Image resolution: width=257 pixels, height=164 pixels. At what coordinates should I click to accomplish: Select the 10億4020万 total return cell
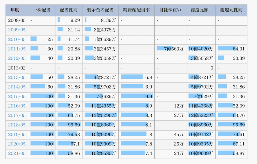[201, 49]
